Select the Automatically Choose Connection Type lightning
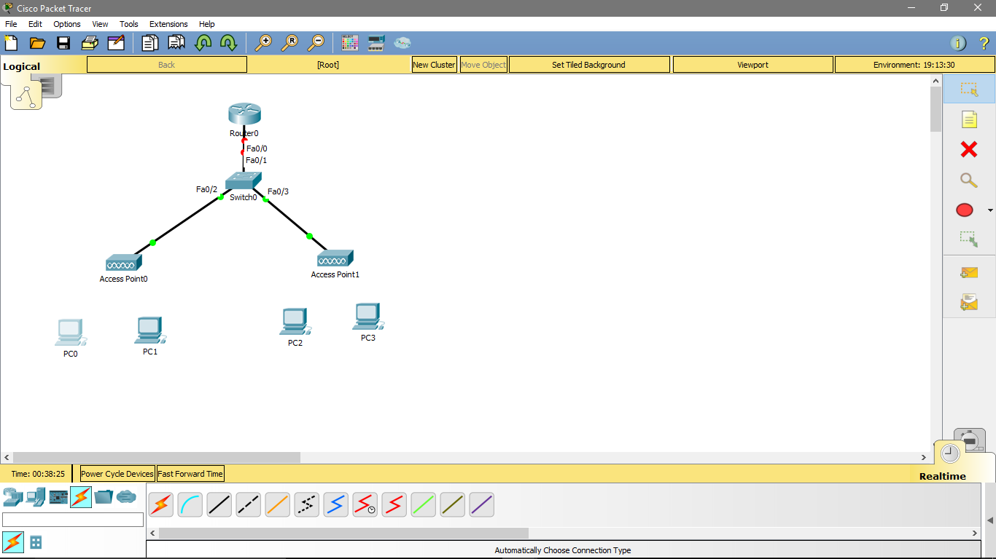Image resolution: width=996 pixels, height=559 pixels. tap(160, 504)
